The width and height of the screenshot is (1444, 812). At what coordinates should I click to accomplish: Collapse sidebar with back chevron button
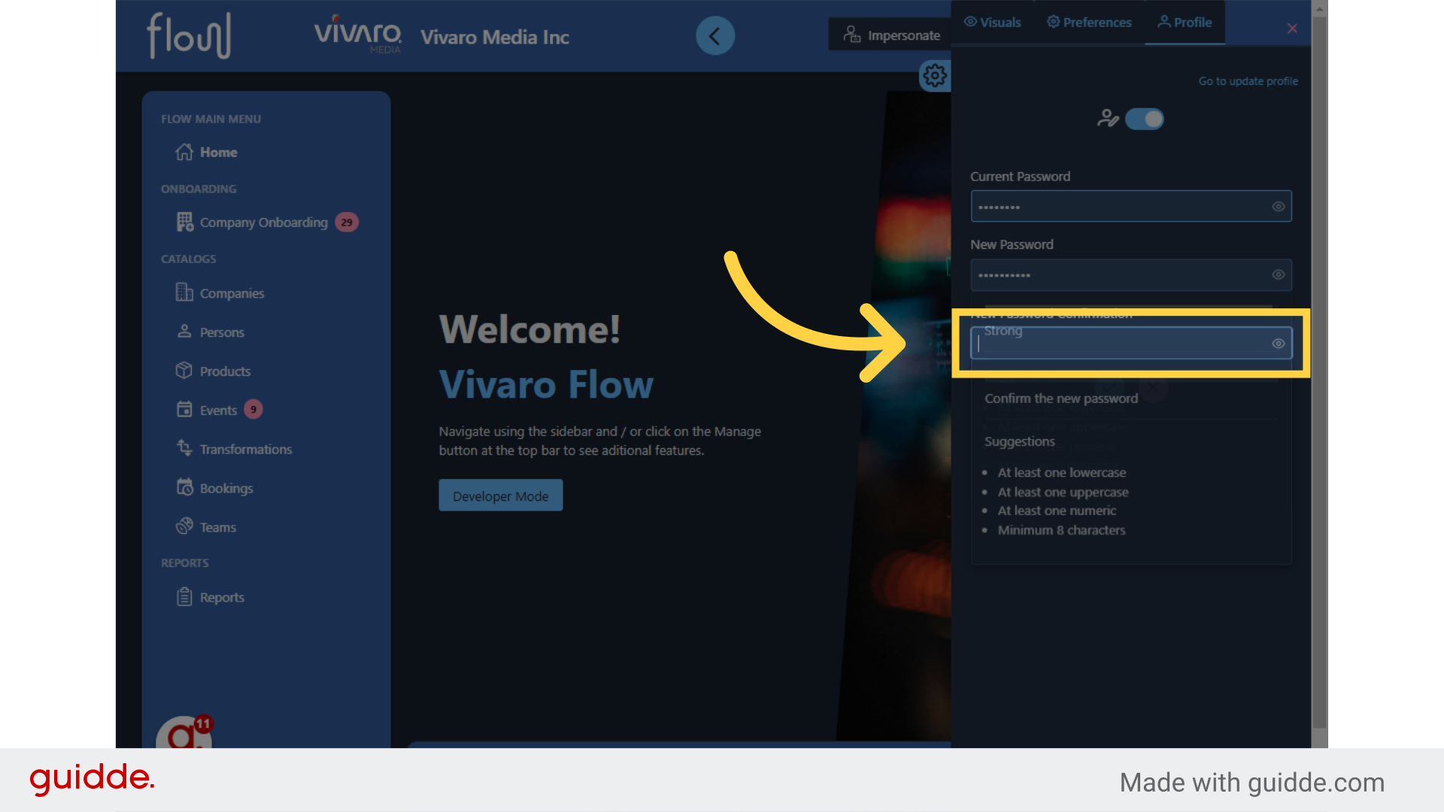click(x=714, y=35)
